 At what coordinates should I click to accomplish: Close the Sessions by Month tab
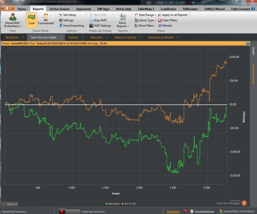[x=178, y=37]
